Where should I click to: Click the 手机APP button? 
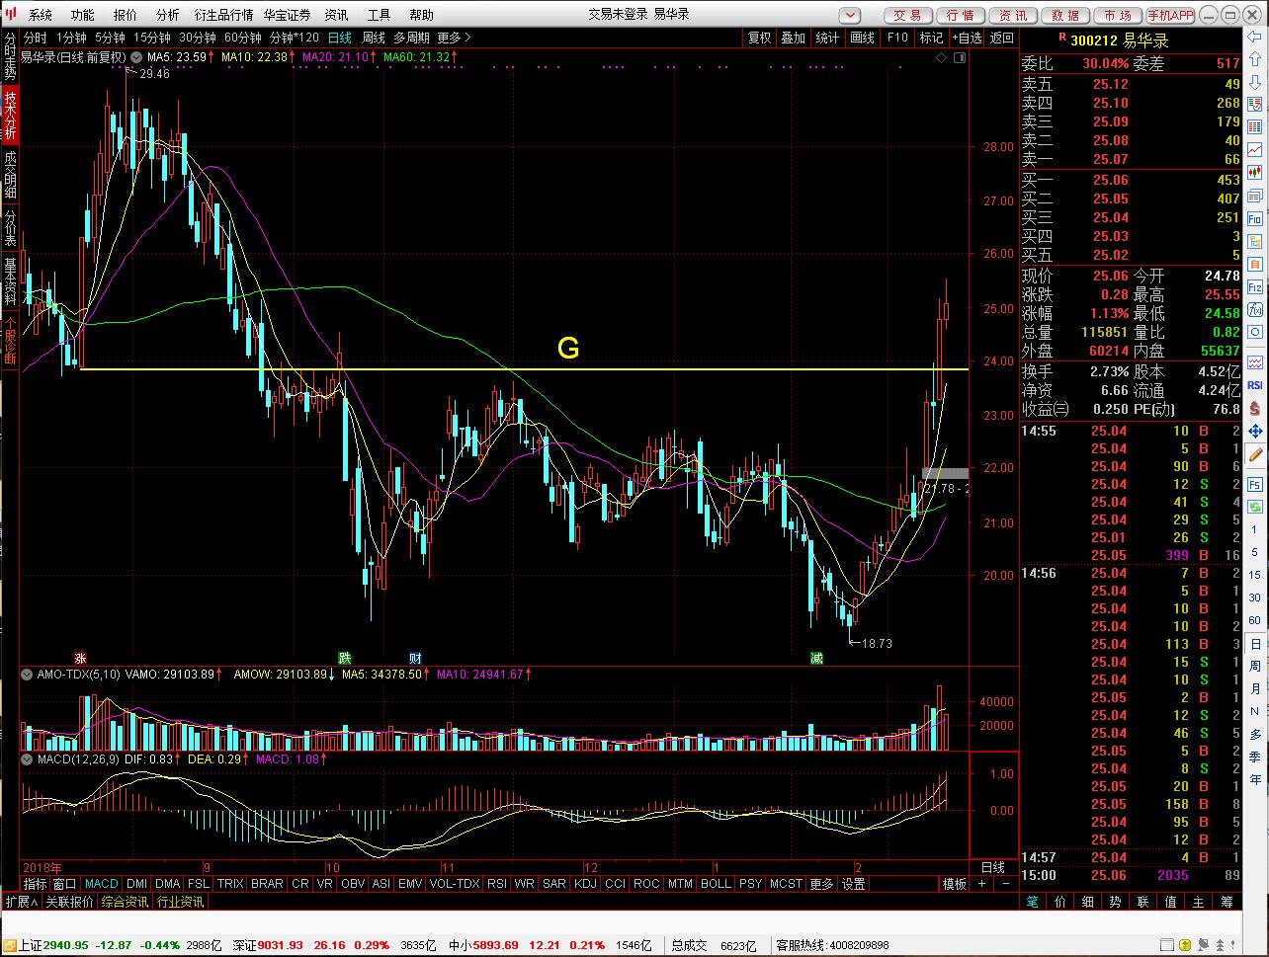click(x=1170, y=15)
